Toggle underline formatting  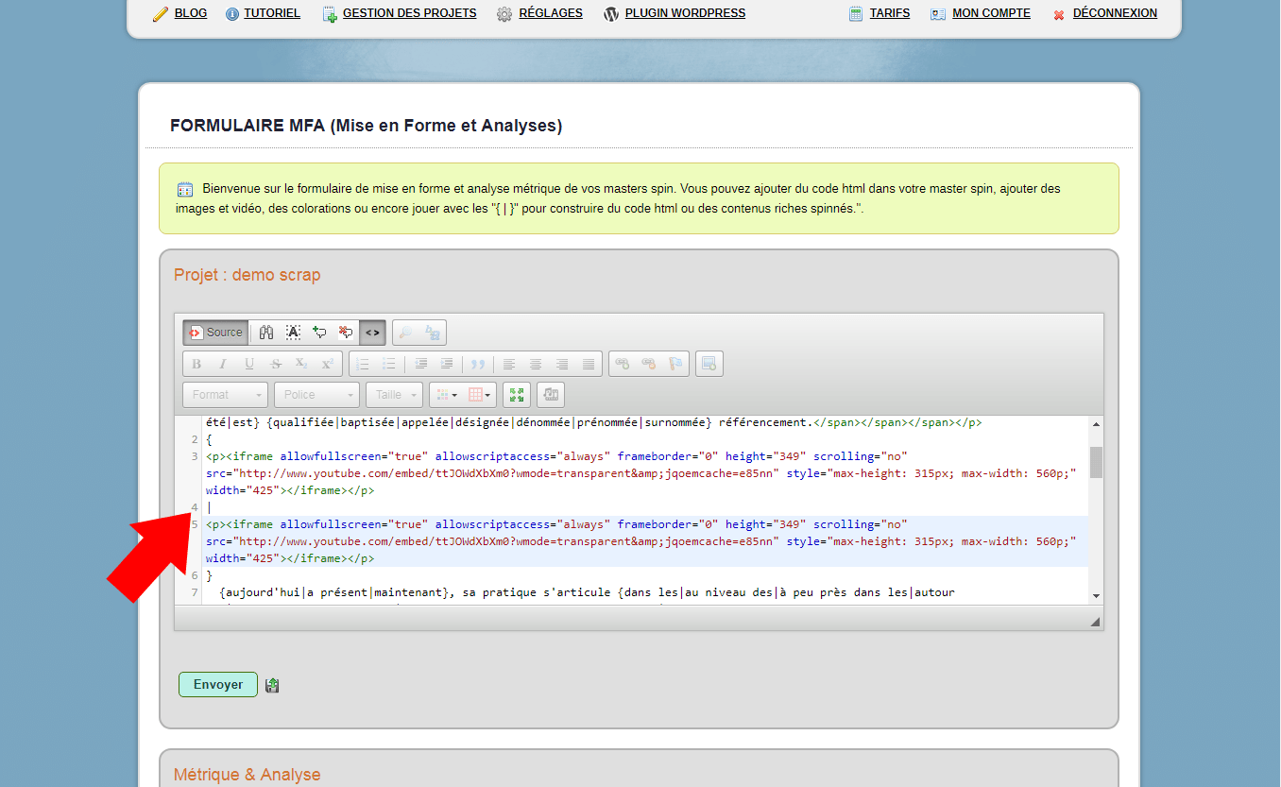pyautogui.click(x=248, y=364)
